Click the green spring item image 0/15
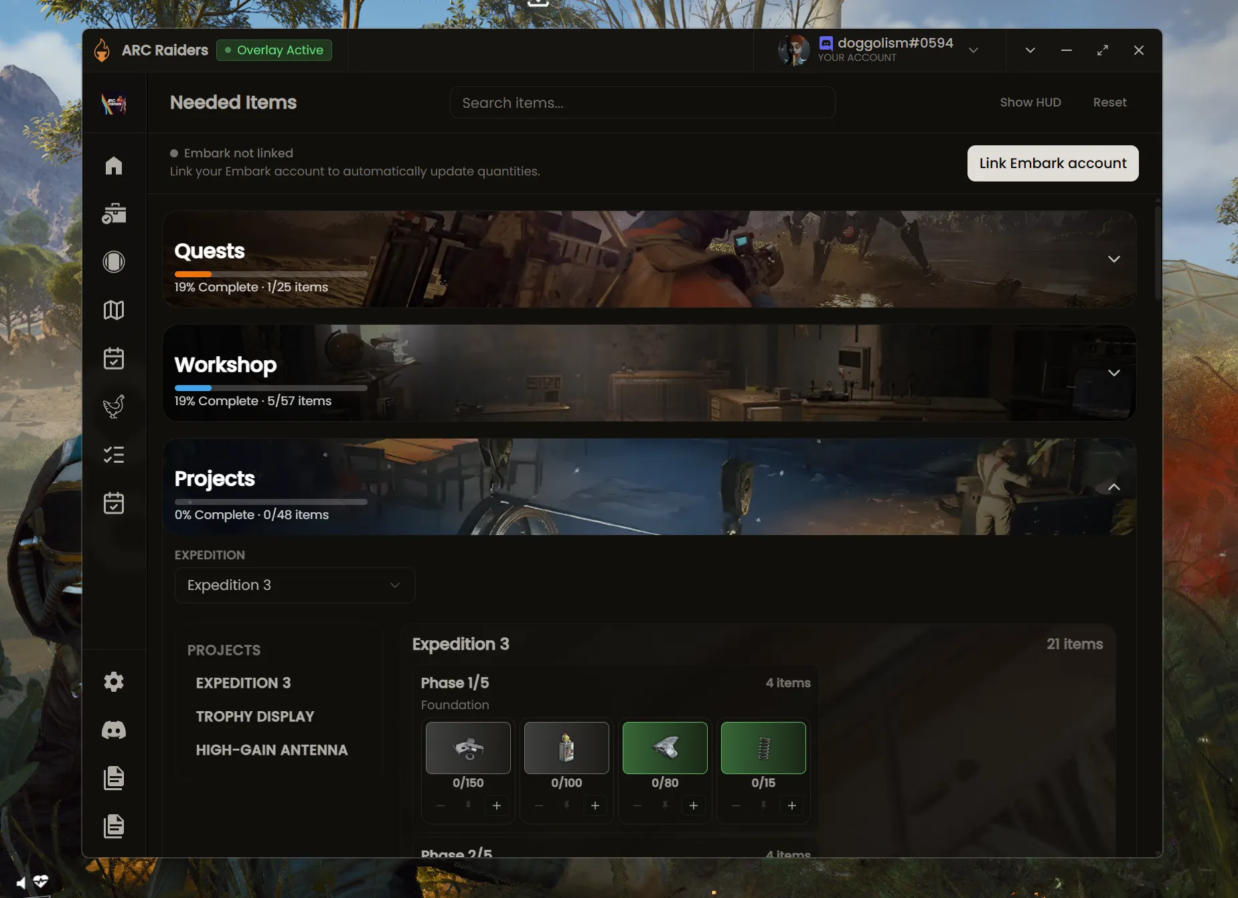 pos(763,748)
